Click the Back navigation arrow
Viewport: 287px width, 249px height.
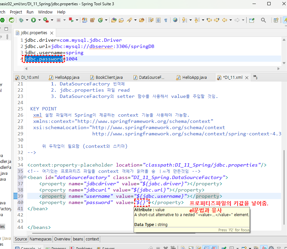[225, 20]
